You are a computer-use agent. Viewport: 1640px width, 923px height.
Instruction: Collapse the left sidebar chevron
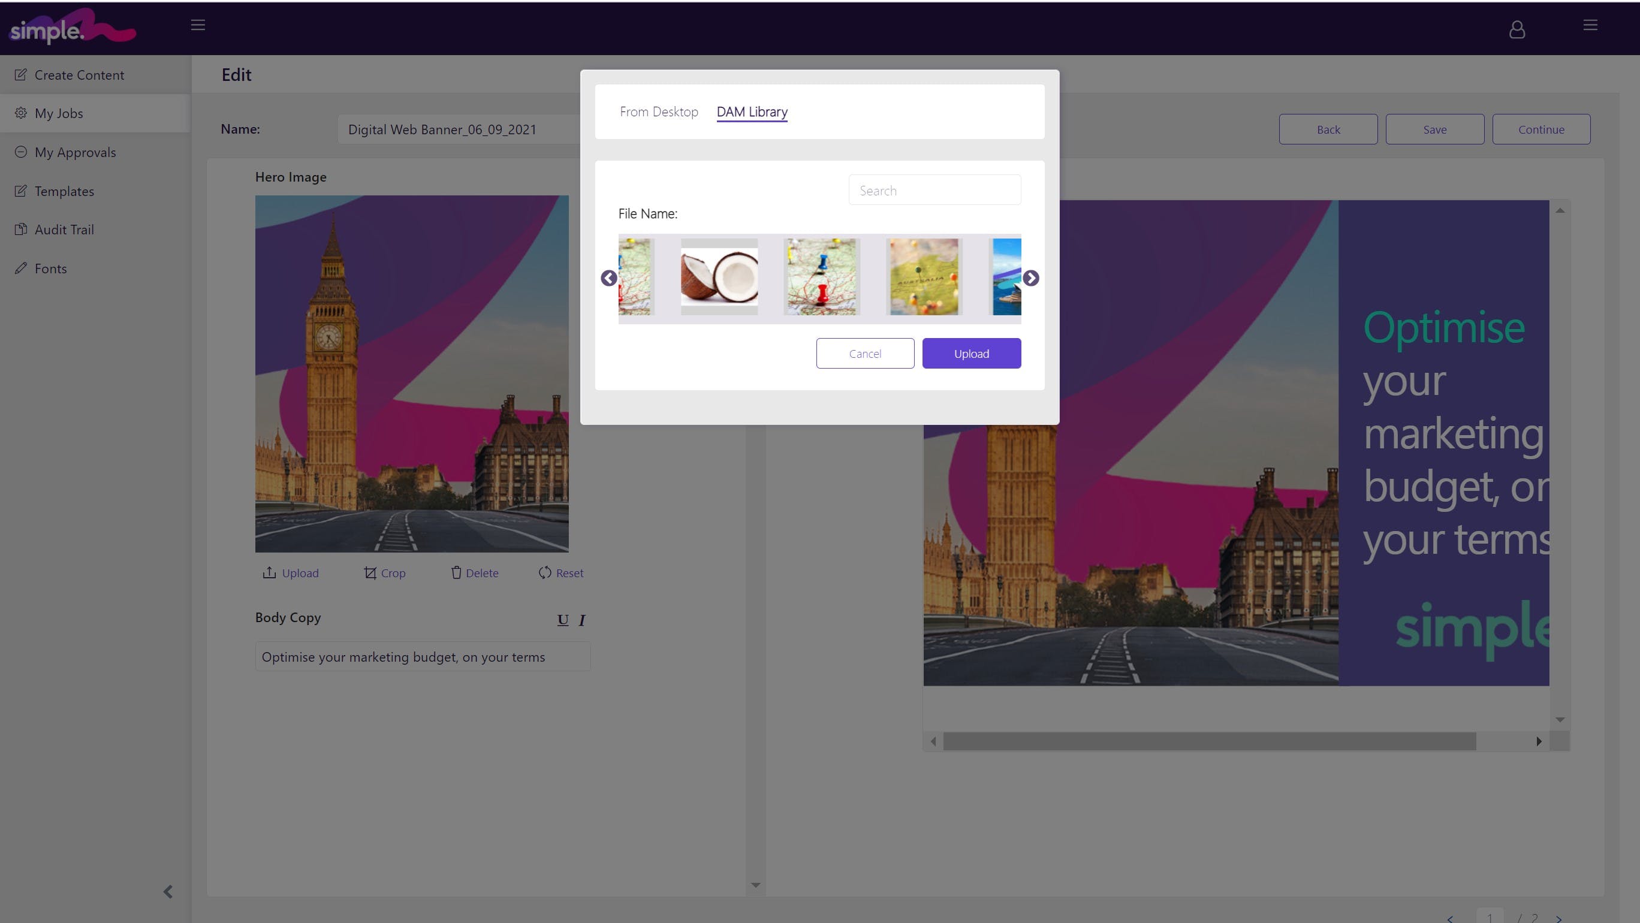(168, 892)
